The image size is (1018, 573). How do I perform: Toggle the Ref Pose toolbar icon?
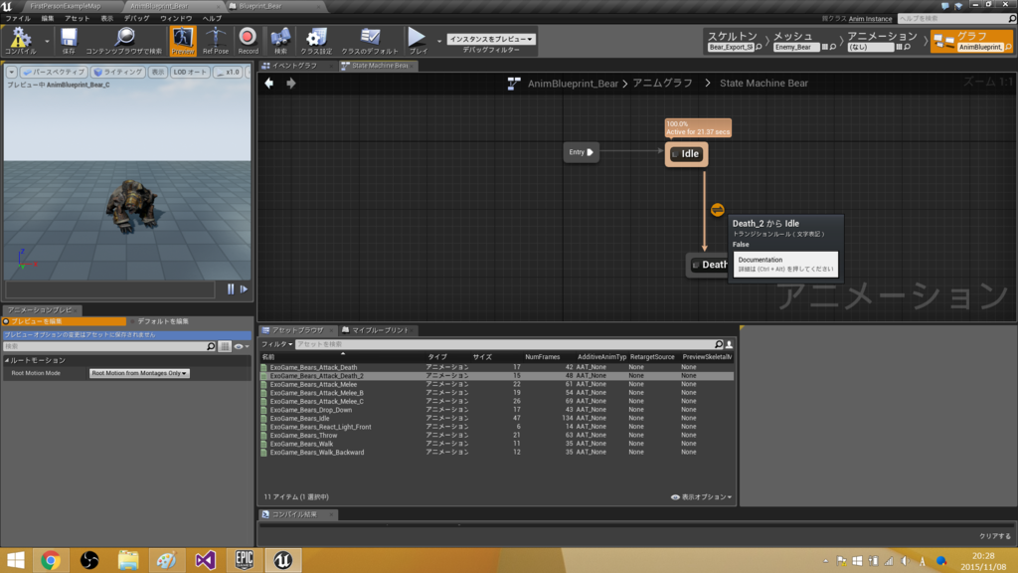pyautogui.click(x=216, y=41)
